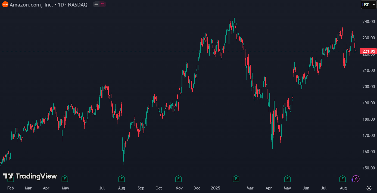Click the pink approximate-sign data icon
377x193 pixels.
click(x=102, y=4)
